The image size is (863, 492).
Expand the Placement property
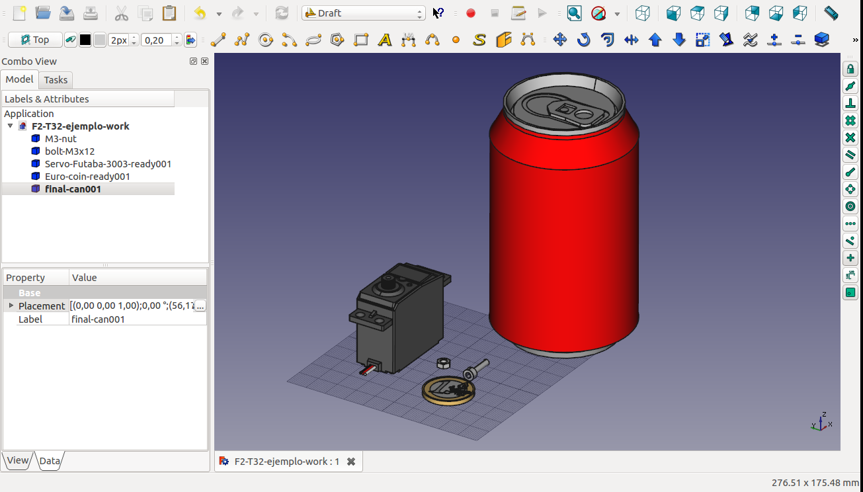tap(11, 306)
